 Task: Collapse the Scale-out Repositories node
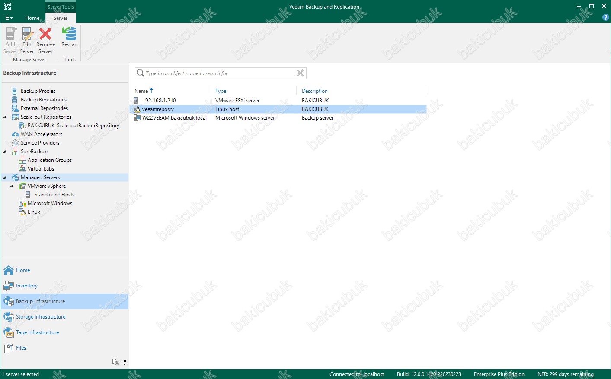click(x=5, y=117)
